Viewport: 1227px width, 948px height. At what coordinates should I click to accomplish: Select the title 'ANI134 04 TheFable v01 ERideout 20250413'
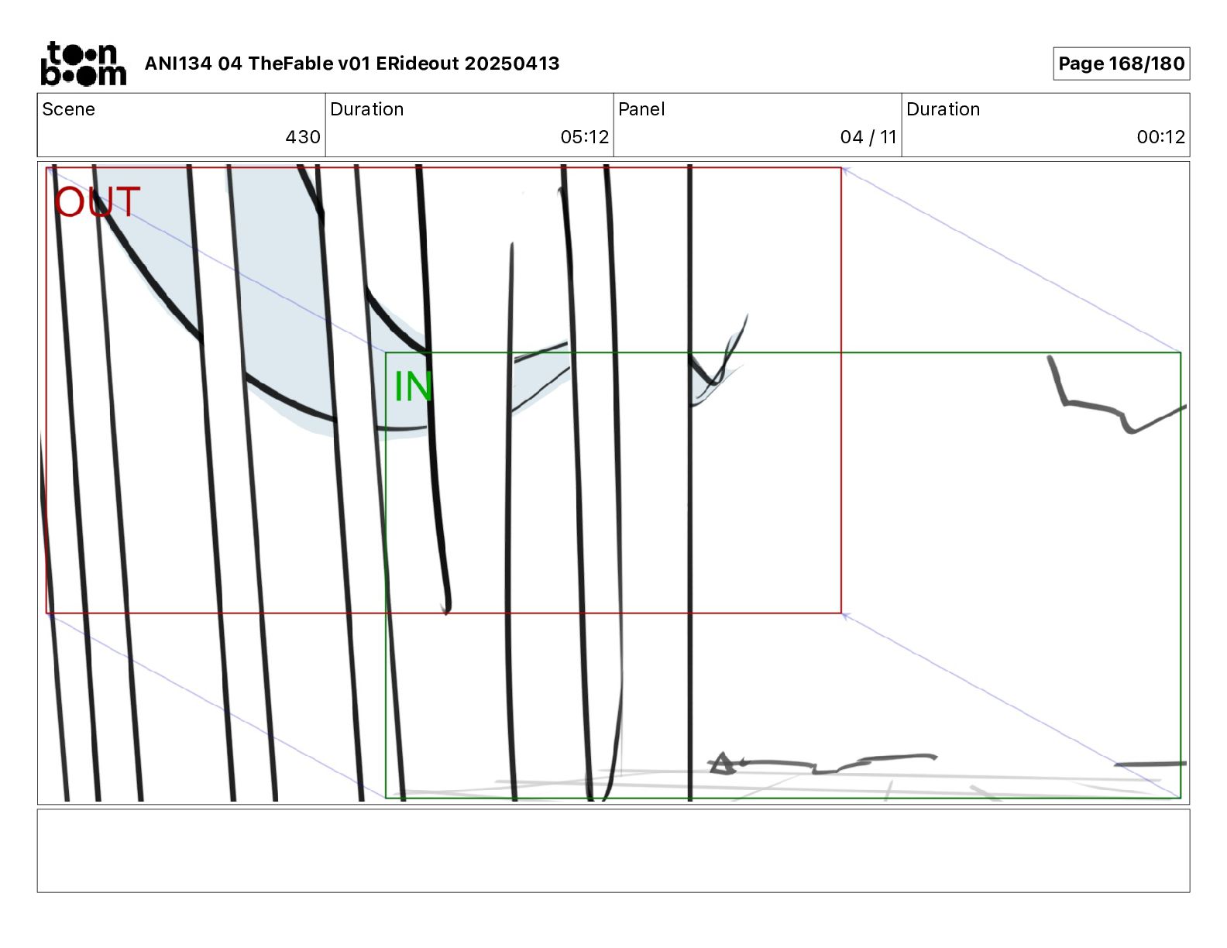352,64
